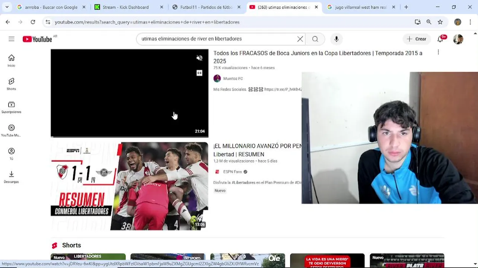
Task: Open the ESPN Fans channel avatar
Action: click(217, 172)
